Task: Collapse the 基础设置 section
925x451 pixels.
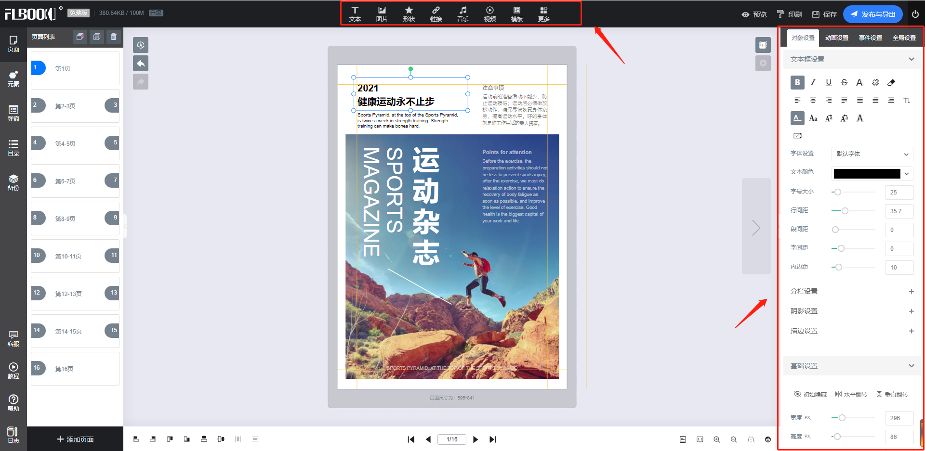Action: tap(912, 366)
